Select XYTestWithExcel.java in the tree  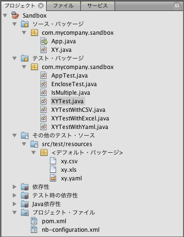click(80, 118)
